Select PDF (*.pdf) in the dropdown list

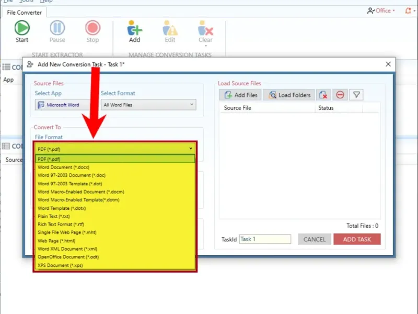(x=115, y=159)
